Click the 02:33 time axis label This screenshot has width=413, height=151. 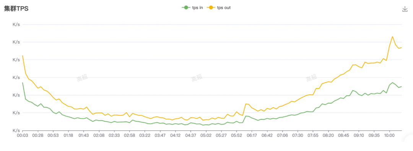[114, 135]
